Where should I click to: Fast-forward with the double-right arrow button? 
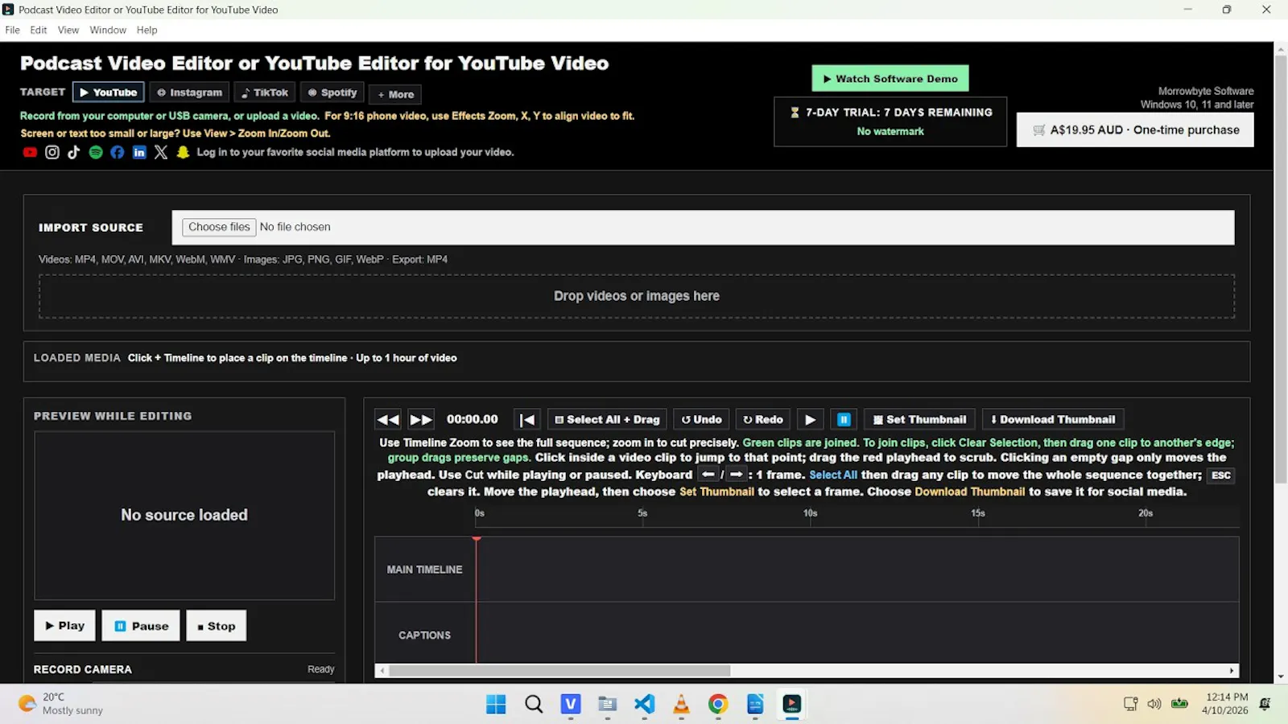coord(421,420)
